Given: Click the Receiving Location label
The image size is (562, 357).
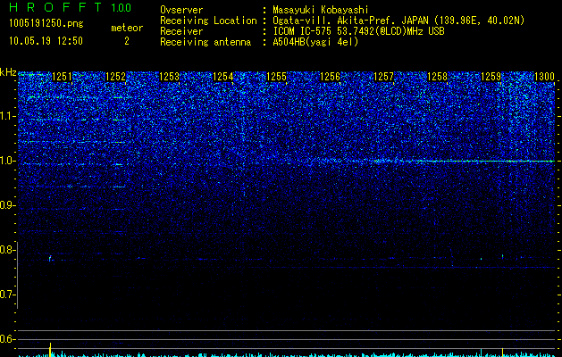Looking at the screenshot, I should 208,21.
